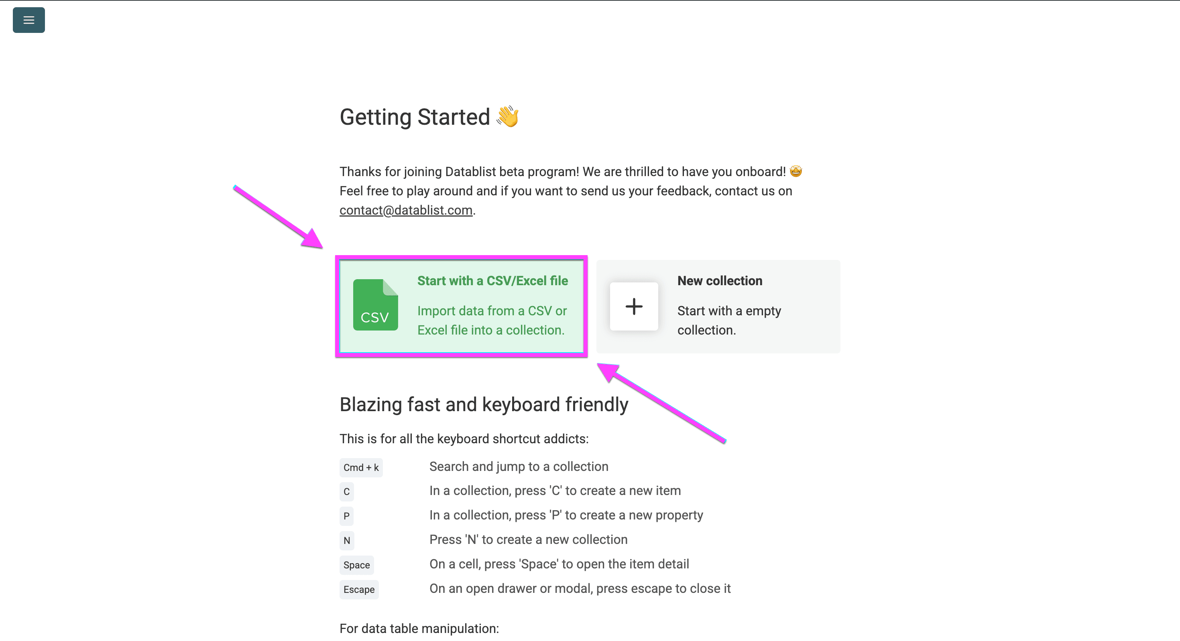
Task: Open the hamburger navigation menu
Action: [28, 20]
